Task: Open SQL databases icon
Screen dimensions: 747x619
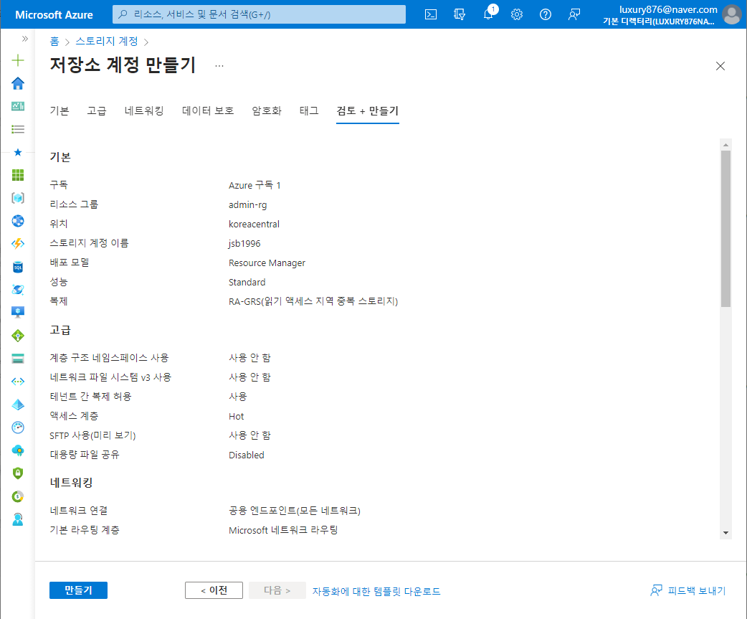Action: (x=18, y=267)
